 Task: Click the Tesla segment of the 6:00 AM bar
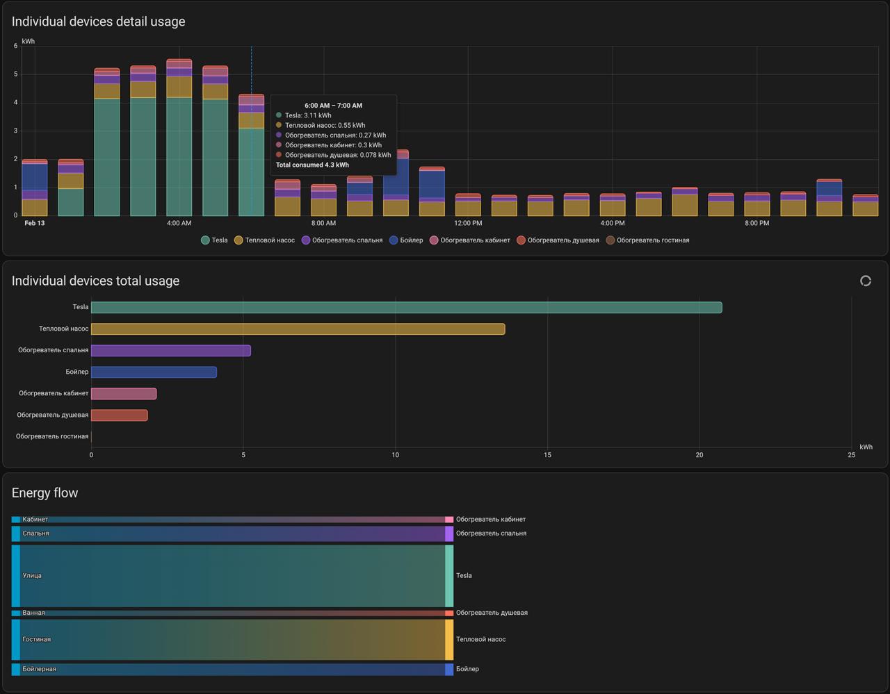(x=251, y=172)
